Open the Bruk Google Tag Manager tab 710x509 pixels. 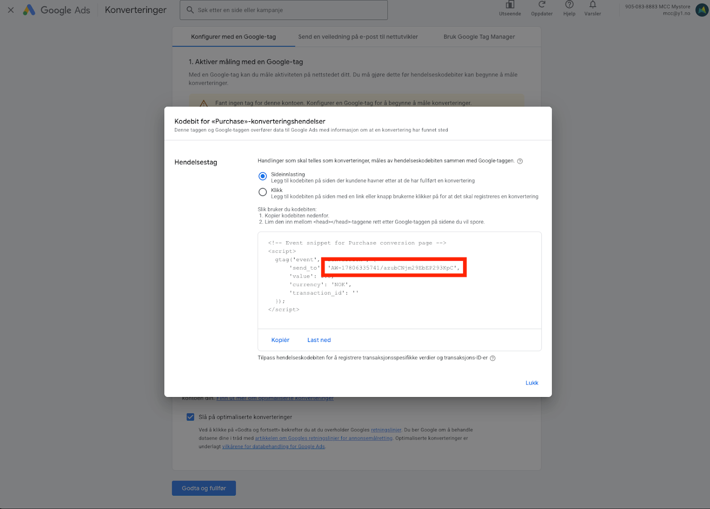pyautogui.click(x=479, y=37)
